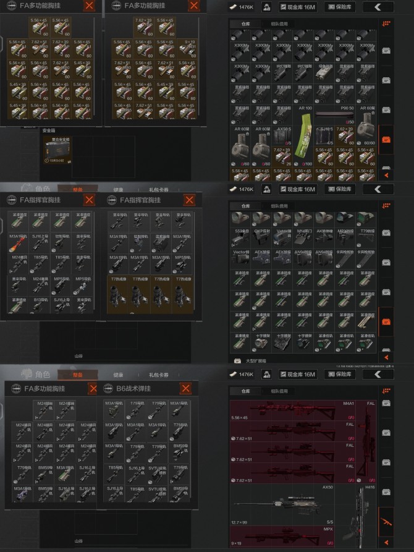This screenshot has width=414, height=552.
Task: Open the 组队借用 tab above the reflex sights
Action: pyautogui.click(x=279, y=206)
